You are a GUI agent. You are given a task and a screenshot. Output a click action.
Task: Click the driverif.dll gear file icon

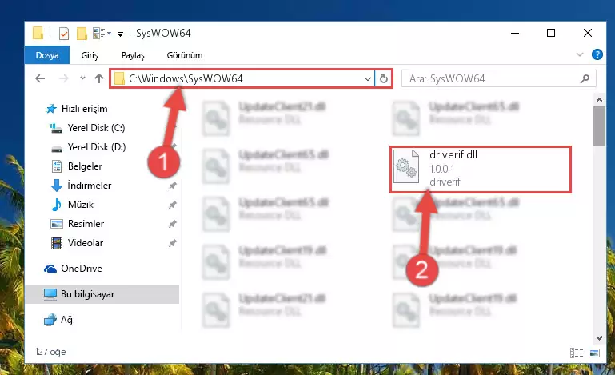point(406,166)
